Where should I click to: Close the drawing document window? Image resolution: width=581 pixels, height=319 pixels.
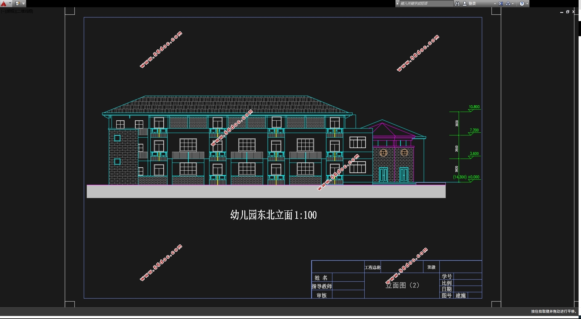coord(574,12)
